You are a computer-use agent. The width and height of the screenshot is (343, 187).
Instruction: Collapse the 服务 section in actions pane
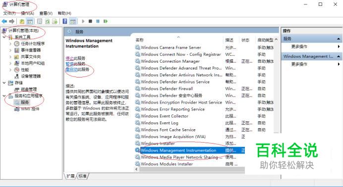coord(339,39)
